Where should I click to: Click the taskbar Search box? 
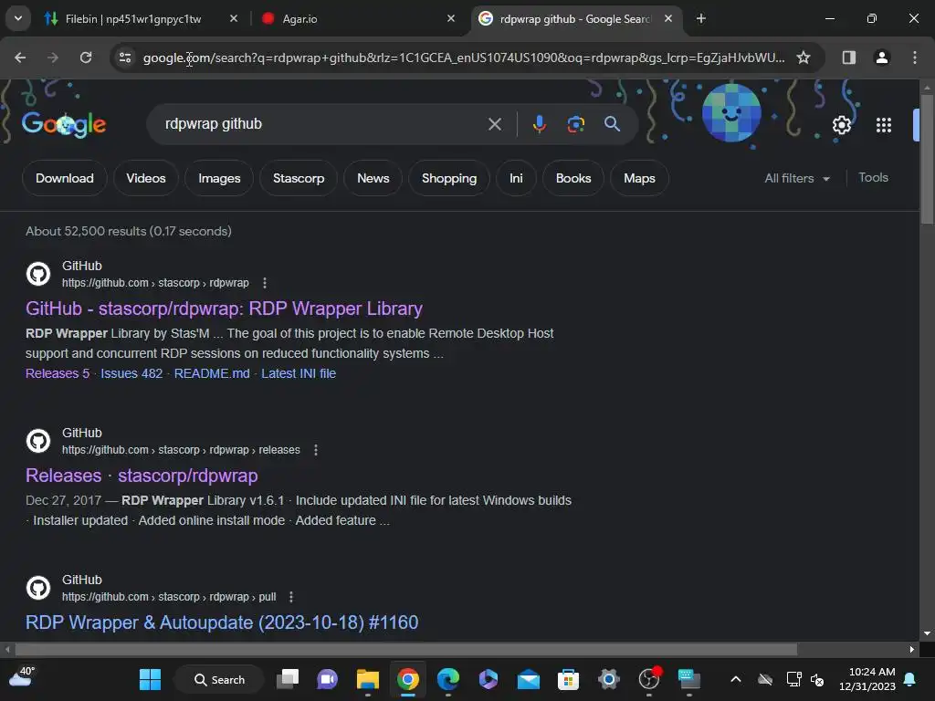[219, 679]
